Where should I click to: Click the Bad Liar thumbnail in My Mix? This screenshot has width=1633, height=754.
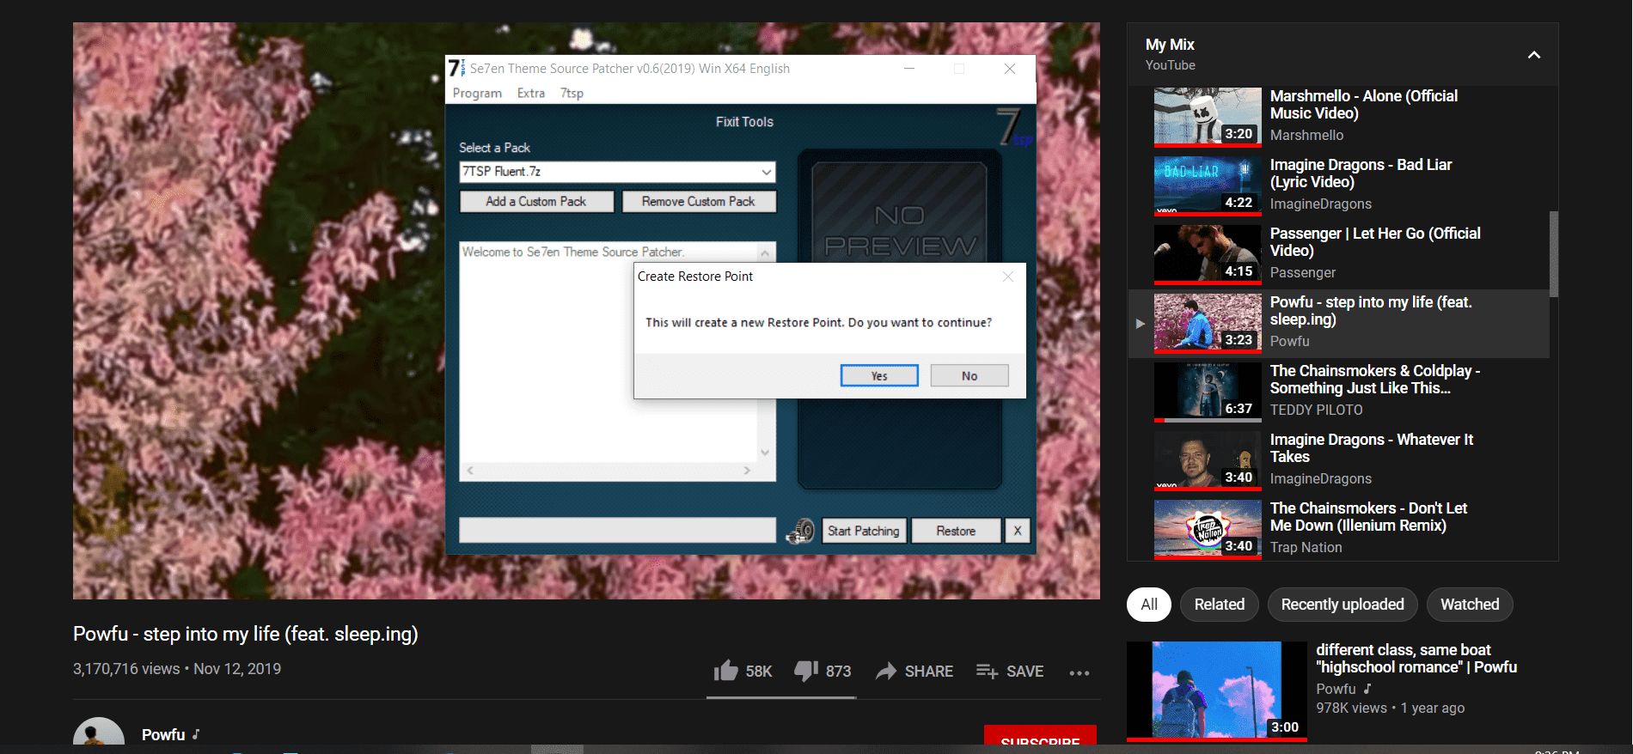pyautogui.click(x=1208, y=185)
